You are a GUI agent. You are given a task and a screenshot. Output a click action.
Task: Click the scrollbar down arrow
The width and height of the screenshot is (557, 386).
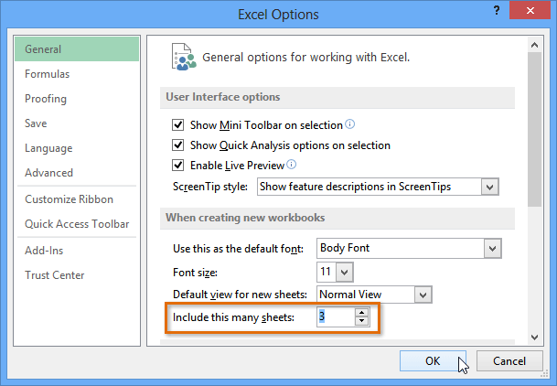[x=535, y=337]
